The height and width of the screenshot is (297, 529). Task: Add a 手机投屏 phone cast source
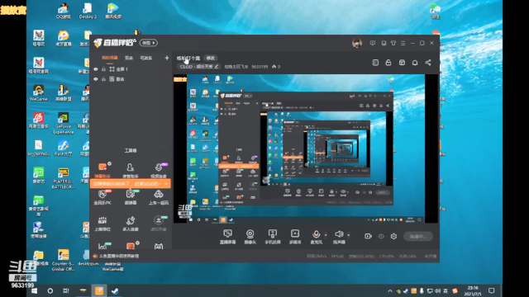pos(272,237)
